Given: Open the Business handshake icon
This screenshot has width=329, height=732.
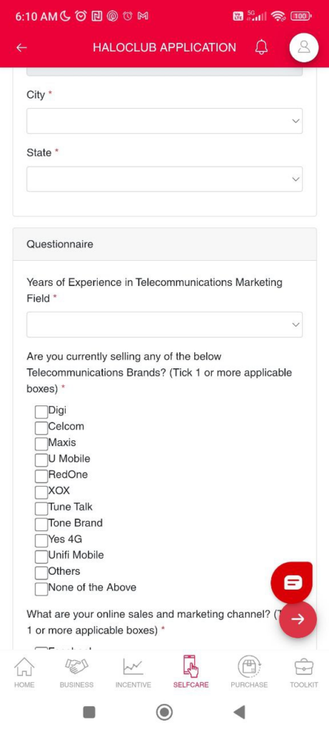Looking at the screenshot, I should point(76,672).
